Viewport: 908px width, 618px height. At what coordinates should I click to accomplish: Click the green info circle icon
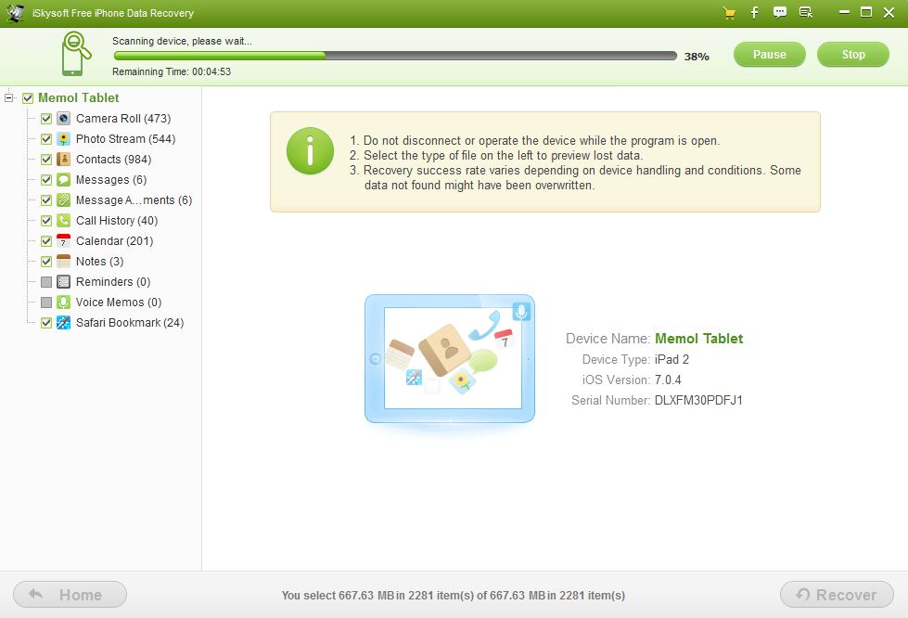pos(311,150)
